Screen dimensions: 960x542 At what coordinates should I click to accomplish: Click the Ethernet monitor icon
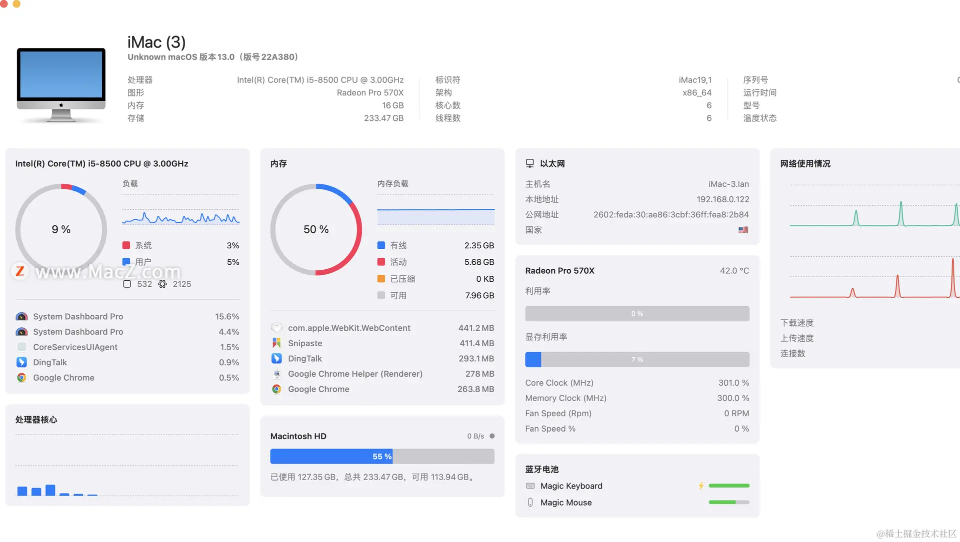[530, 163]
